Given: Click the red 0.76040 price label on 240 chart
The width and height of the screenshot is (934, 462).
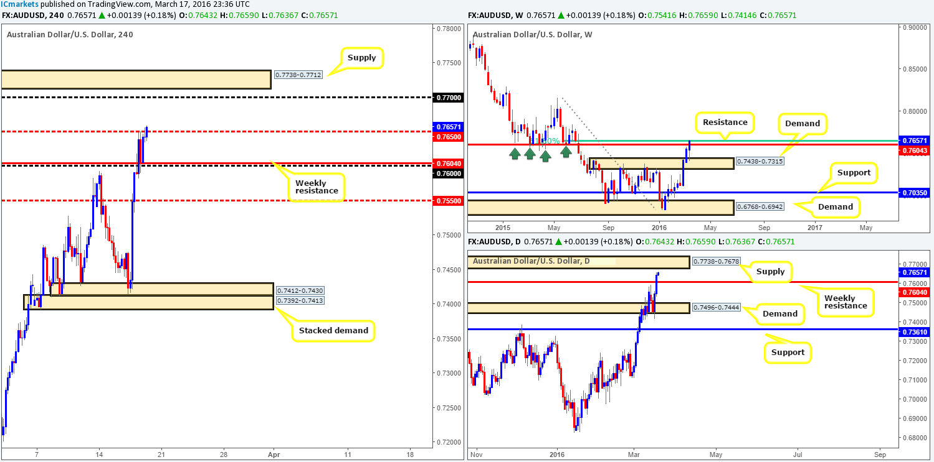Looking at the screenshot, I should (x=448, y=164).
